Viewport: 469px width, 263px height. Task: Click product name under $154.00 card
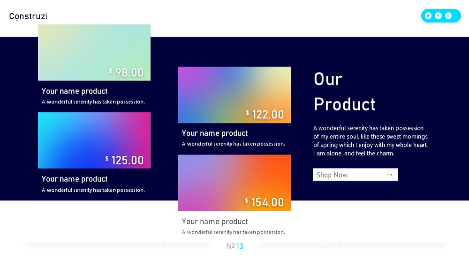[x=215, y=221]
